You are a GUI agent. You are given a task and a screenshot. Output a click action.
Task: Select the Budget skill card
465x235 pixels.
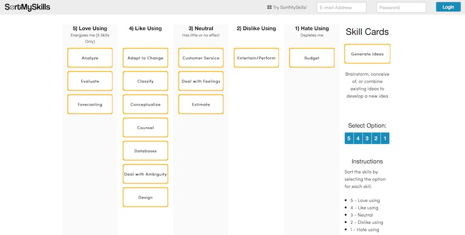pyautogui.click(x=312, y=58)
